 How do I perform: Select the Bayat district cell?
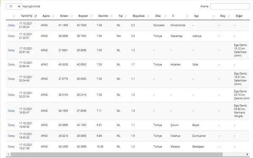(196, 125)
